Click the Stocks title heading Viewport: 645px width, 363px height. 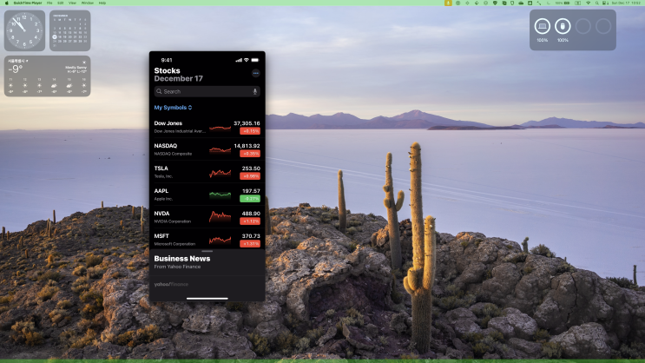click(167, 71)
